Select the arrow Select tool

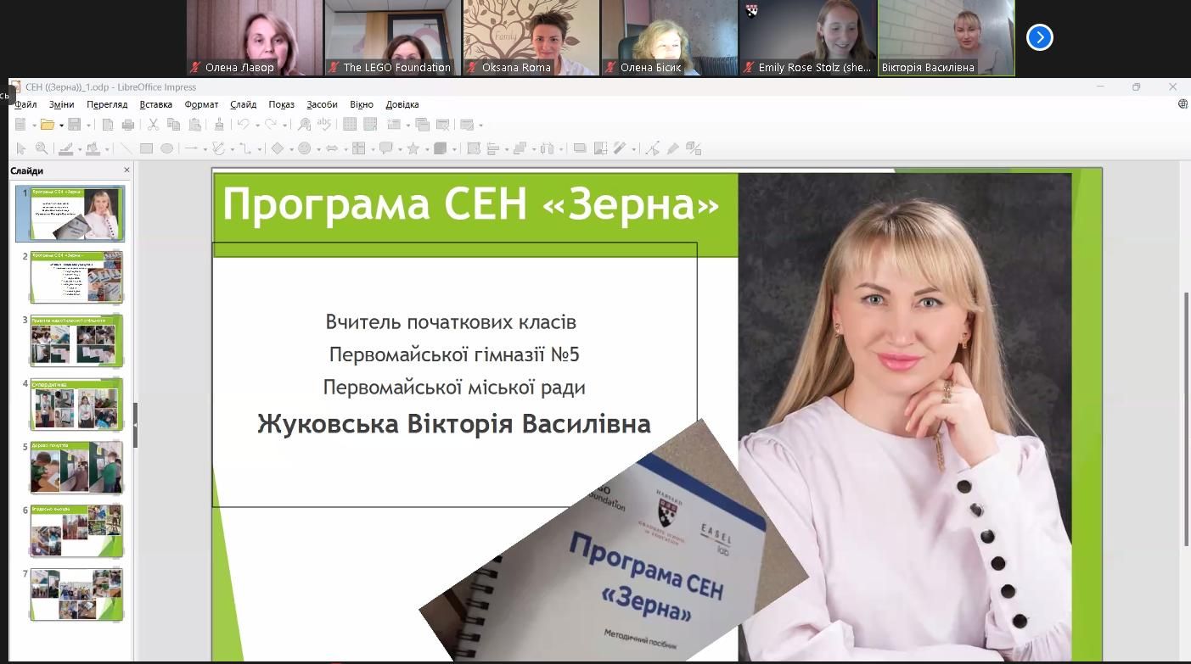click(22, 148)
